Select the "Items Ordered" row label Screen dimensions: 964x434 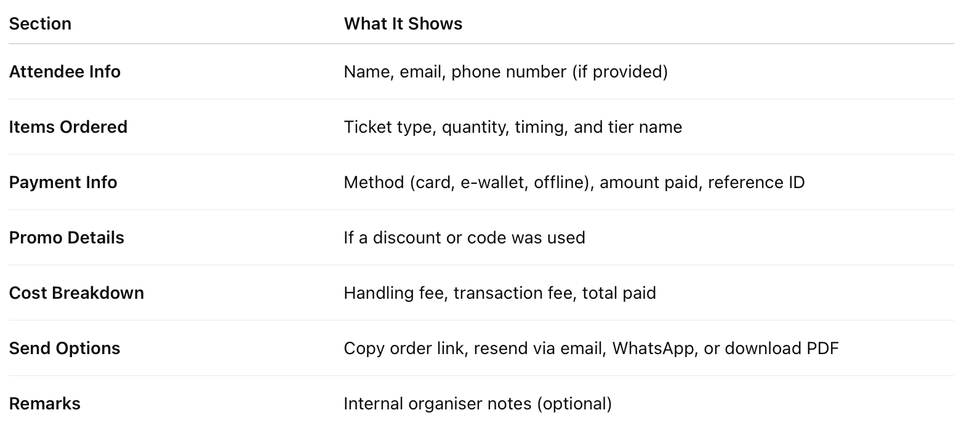coord(68,127)
